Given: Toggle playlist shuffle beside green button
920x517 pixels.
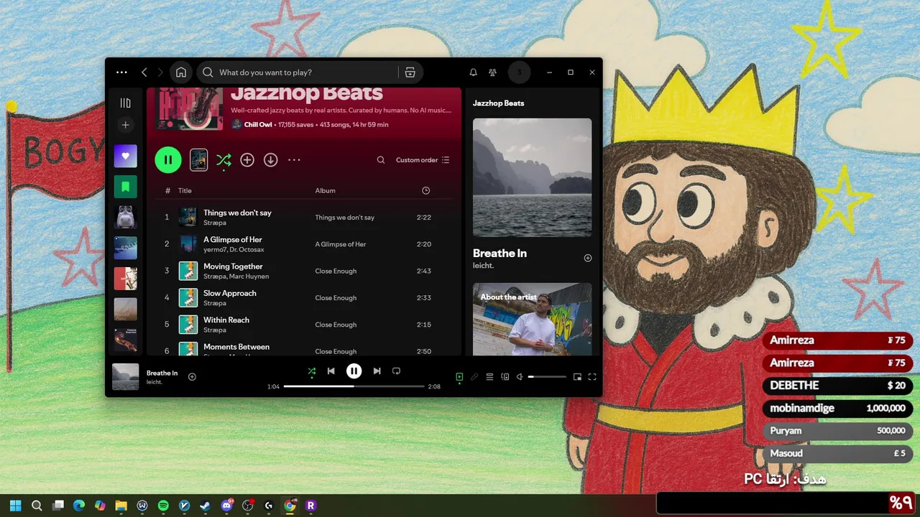Looking at the screenshot, I should click(224, 160).
